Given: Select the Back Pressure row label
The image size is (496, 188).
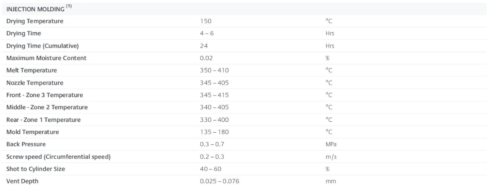Looking at the screenshot, I should pos(26,144).
